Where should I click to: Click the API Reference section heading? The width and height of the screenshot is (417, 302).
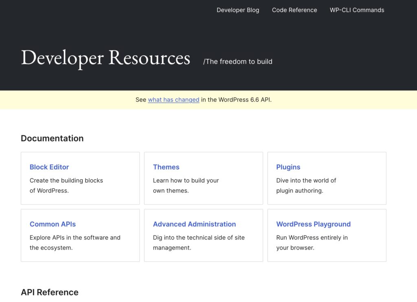click(x=50, y=292)
